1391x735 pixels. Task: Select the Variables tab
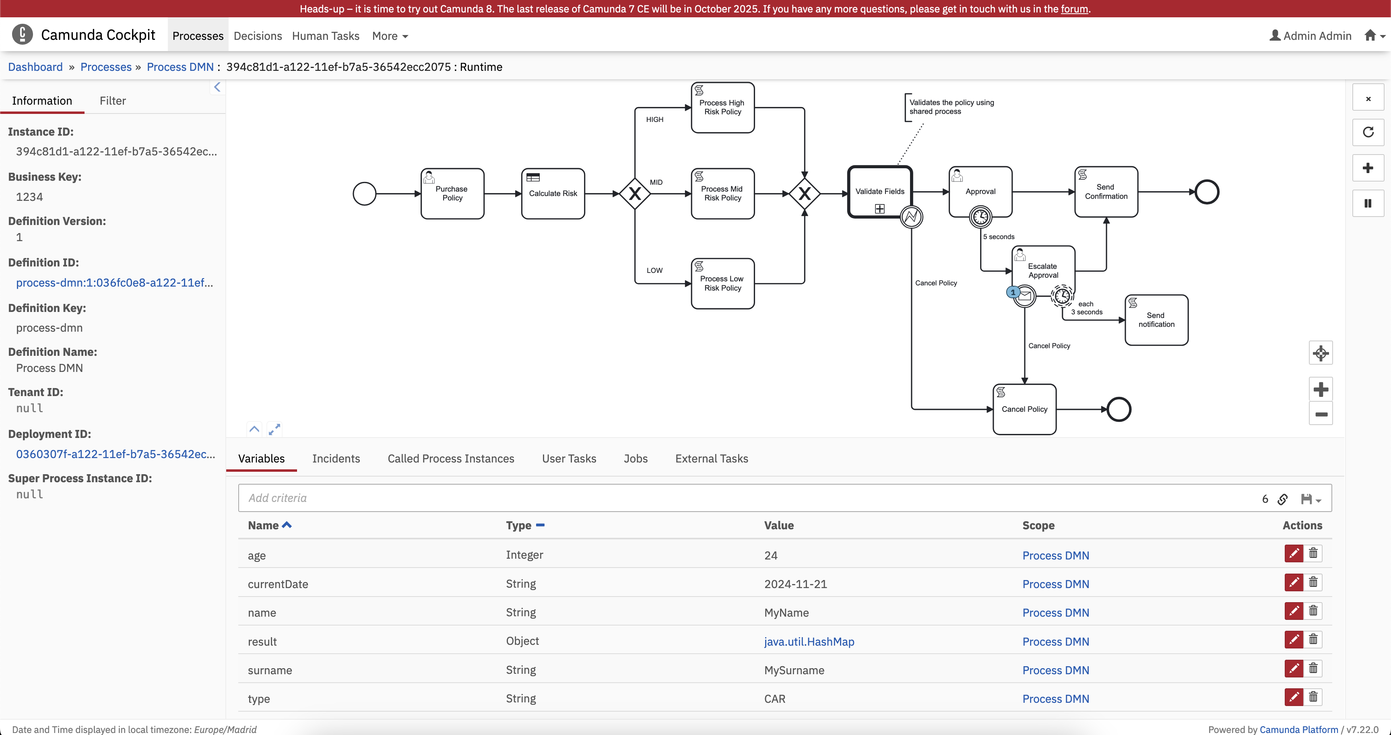(261, 458)
